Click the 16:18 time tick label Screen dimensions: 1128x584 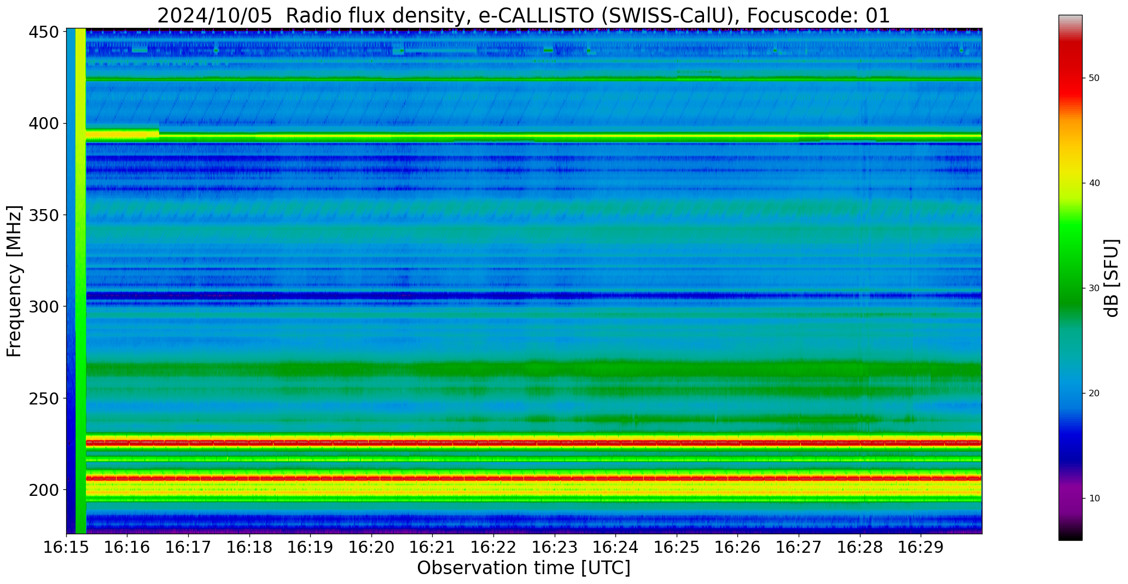(249, 547)
